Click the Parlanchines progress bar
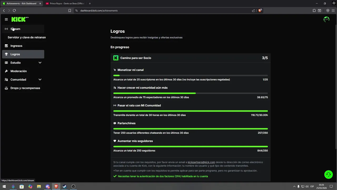337x190 pixels. point(191,129)
